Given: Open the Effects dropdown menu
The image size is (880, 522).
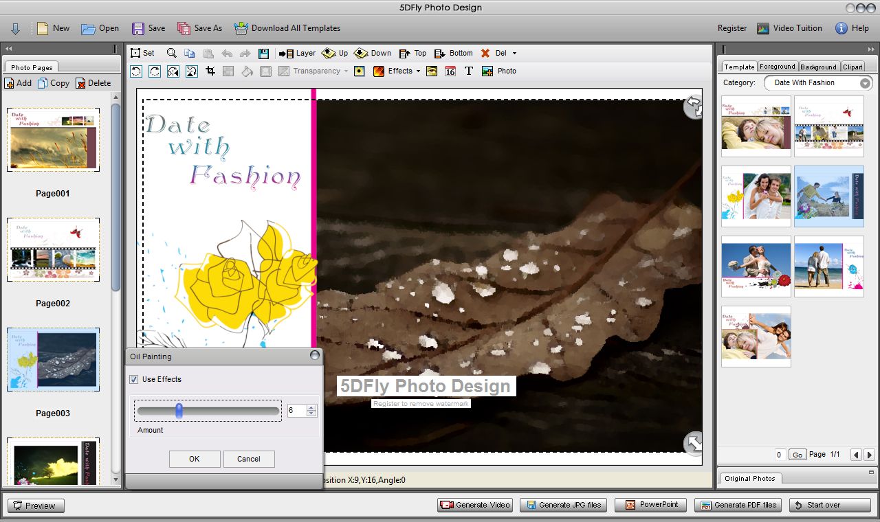Looking at the screenshot, I should 418,71.
